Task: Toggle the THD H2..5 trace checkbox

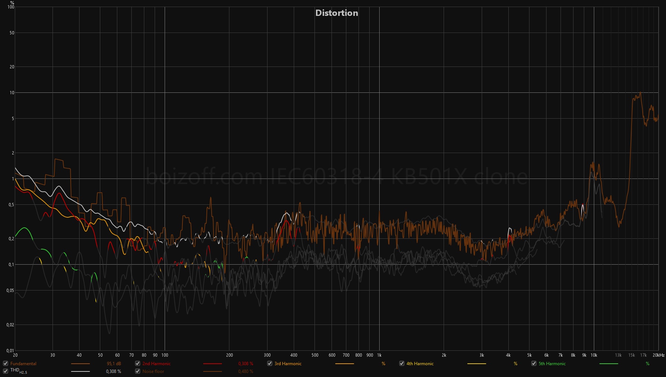Action: [x=6, y=371]
